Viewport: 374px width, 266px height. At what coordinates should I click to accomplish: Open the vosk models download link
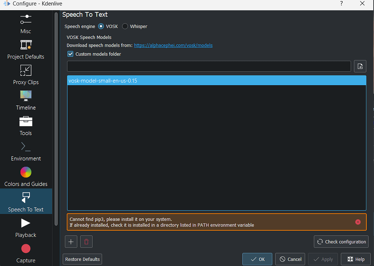coord(173,45)
